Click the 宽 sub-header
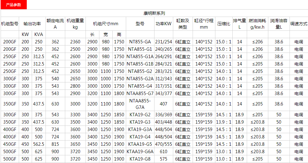This screenshot has width=308, height=163. (x=106, y=34)
